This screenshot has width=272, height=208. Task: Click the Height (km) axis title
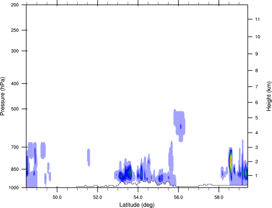click(x=269, y=96)
